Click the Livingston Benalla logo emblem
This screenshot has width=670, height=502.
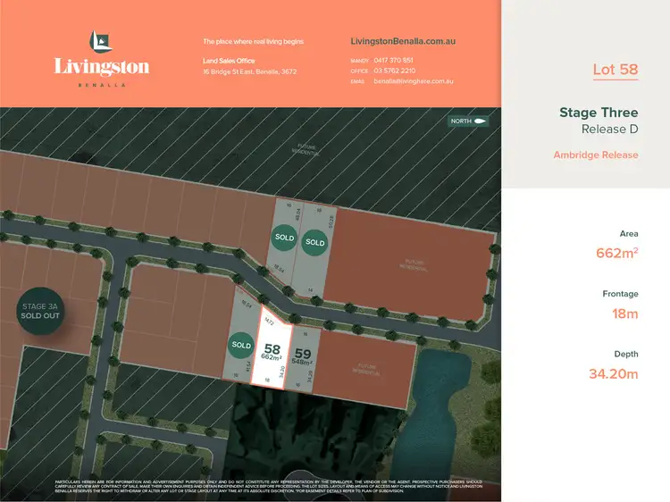[x=100, y=41]
